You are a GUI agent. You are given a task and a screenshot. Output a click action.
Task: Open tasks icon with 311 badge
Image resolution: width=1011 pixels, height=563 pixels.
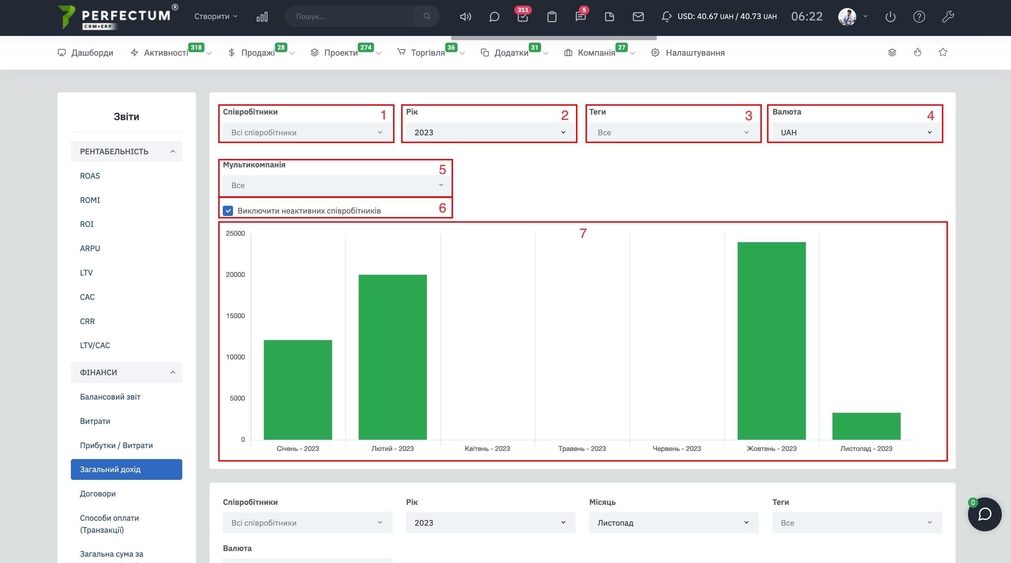(522, 17)
